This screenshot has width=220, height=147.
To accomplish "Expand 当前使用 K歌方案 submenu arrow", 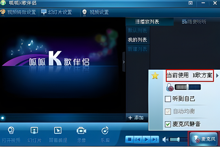I will click(x=217, y=76).
